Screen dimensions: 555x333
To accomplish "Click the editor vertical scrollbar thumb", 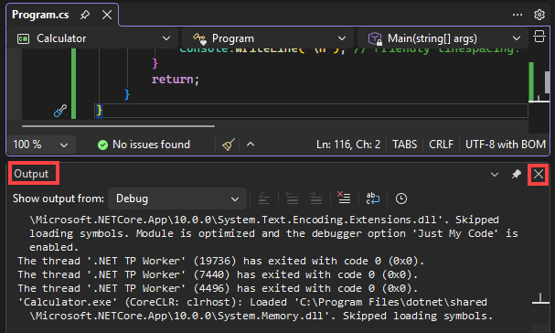I will click(547, 82).
